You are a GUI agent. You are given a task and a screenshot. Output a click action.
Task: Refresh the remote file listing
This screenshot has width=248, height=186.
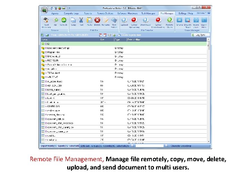[x=64, y=21]
